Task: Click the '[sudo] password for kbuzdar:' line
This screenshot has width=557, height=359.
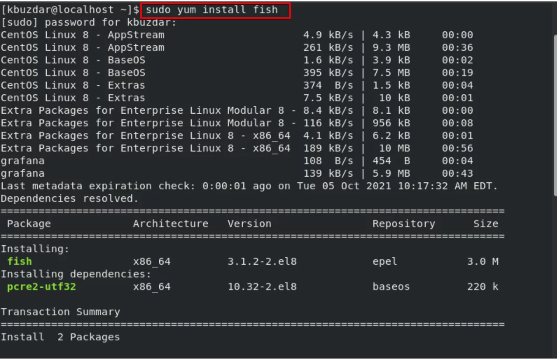Action: [89, 22]
